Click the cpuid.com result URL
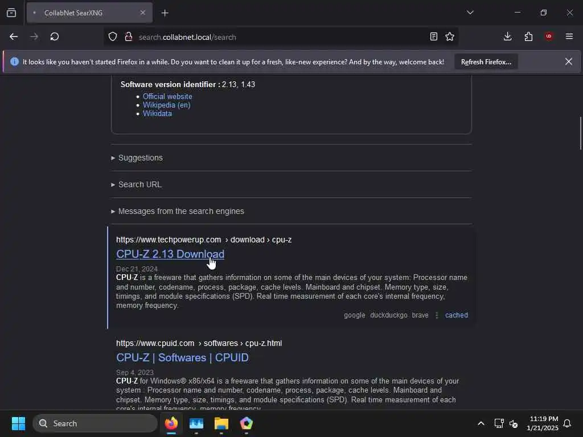The image size is (583, 437). (199, 343)
